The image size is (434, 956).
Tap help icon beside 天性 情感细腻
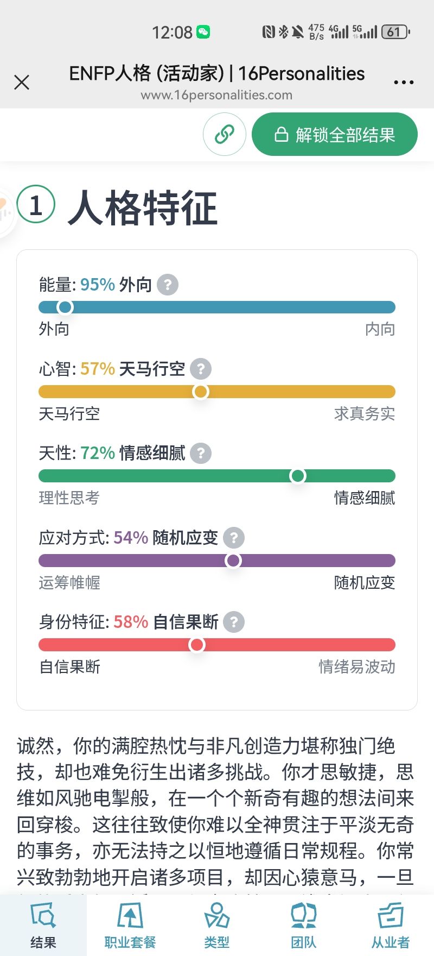201,454
